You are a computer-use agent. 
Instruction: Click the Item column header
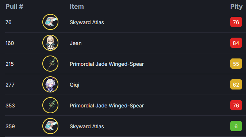[77, 7]
